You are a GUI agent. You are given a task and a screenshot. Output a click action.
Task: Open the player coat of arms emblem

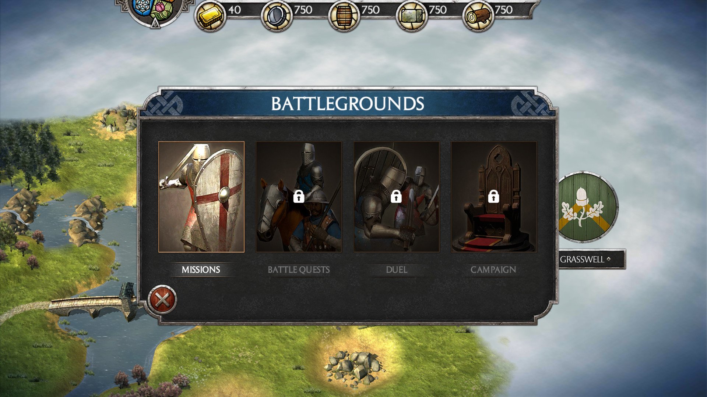click(155, 11)
